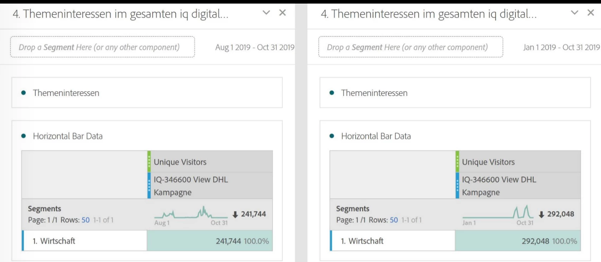Toggle the left Themeninteressen visualization dot

tap(24, 93)
